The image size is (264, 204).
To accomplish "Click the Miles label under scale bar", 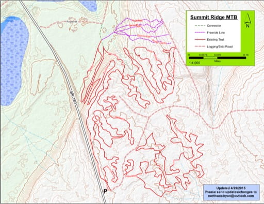I will pos(218,61).
